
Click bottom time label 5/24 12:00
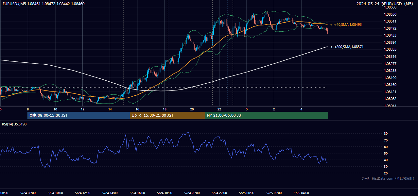82,193
